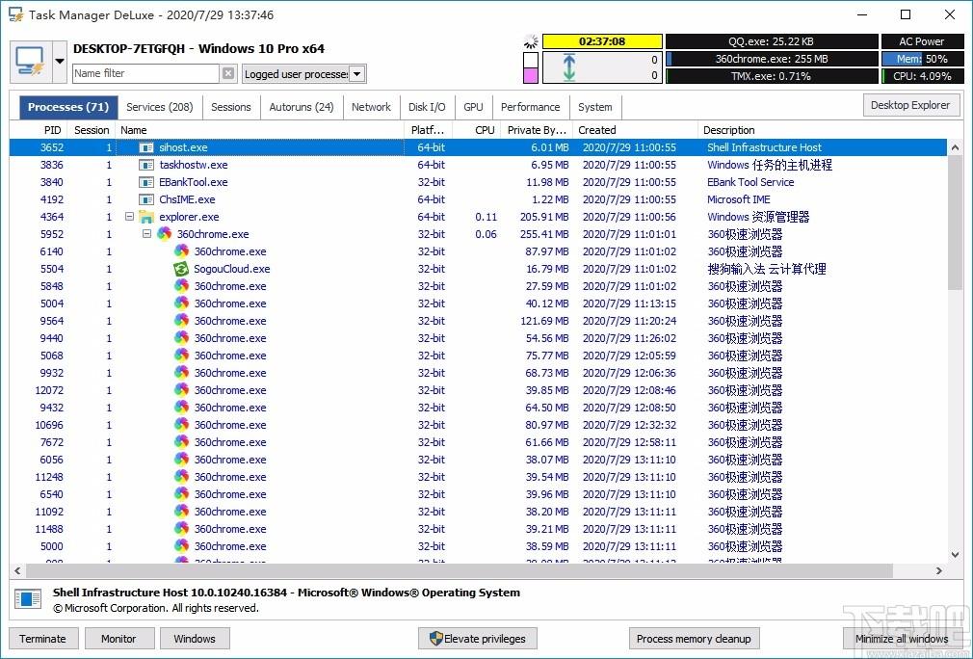
Task: Click the EBankTool.exe process icon
Action: pyautogui.click(x=146, y=182)
